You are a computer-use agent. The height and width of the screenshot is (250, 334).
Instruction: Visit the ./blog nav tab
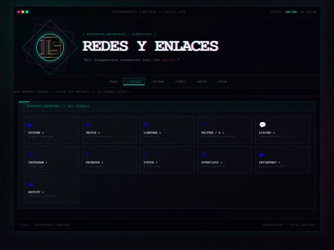coord(221,81)
